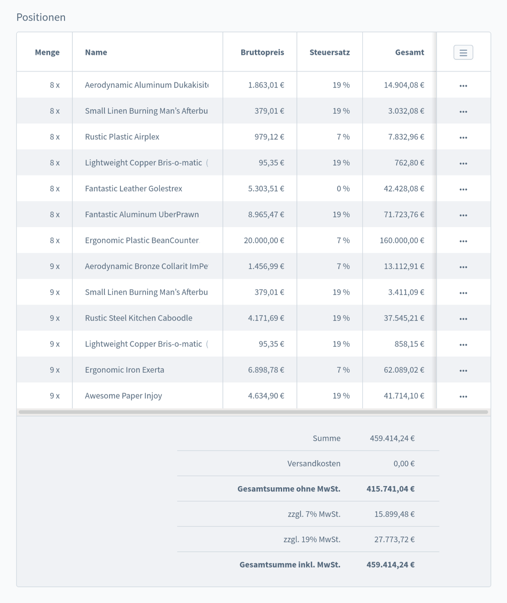Open the column settings list icon

pos(463,53)
